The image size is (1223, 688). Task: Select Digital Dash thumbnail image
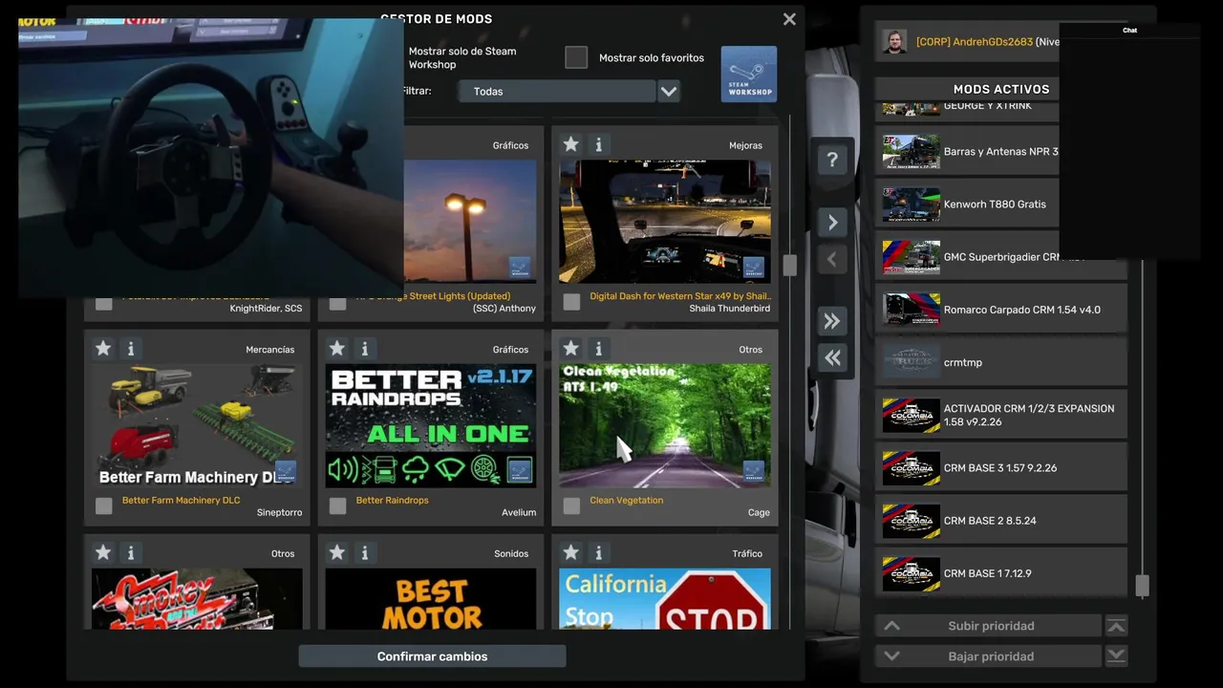665,221
